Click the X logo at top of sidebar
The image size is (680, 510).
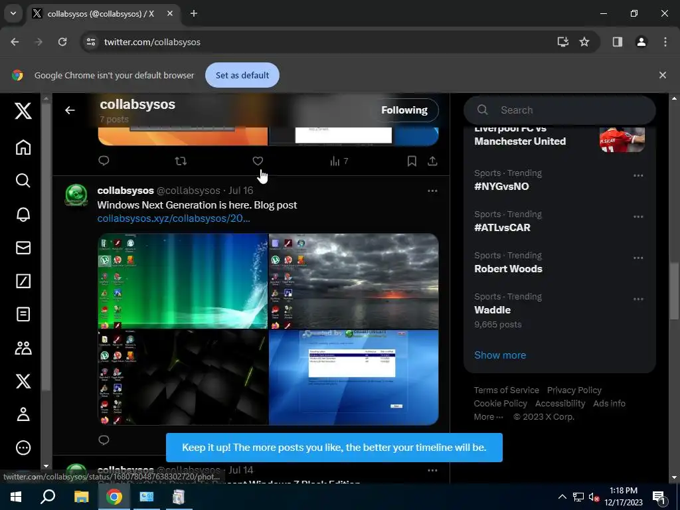coord(23,111)
